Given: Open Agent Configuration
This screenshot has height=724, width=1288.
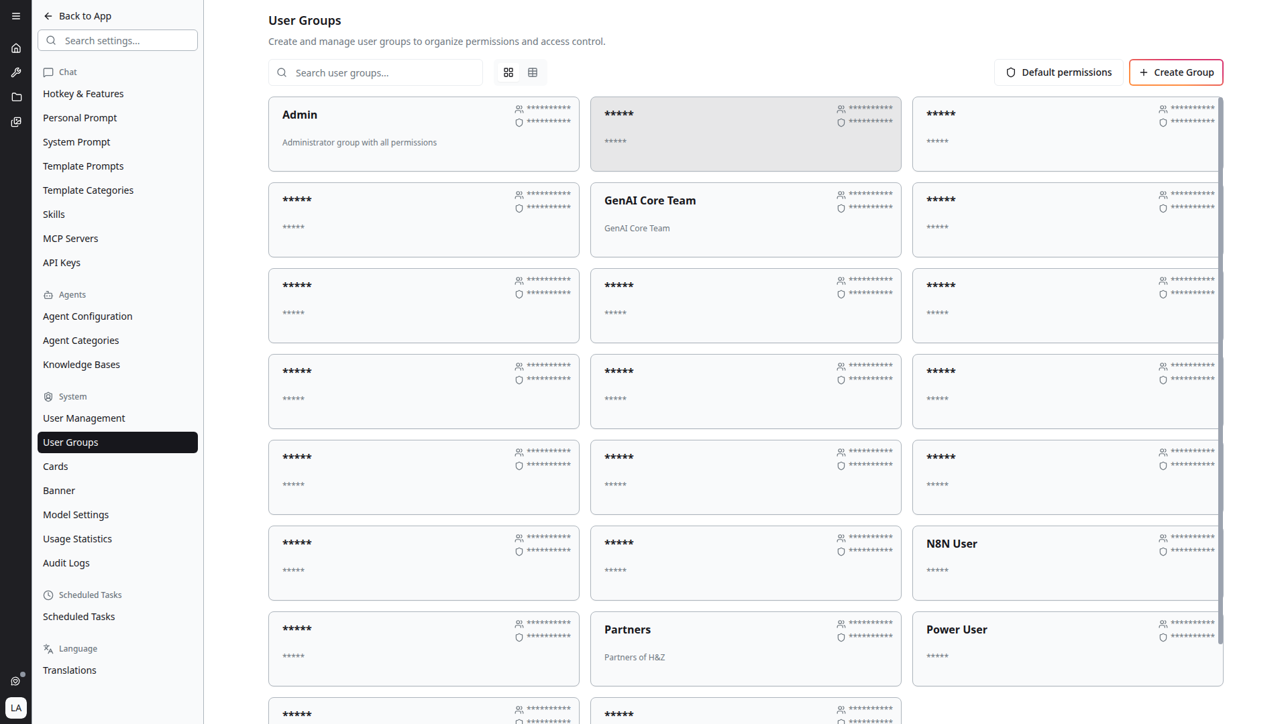Looking at the screenshot, I should coord(117,316).
